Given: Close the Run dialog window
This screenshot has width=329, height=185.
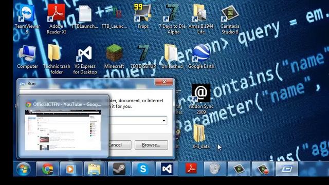Looking at the screenshot, I should (164, 82).
